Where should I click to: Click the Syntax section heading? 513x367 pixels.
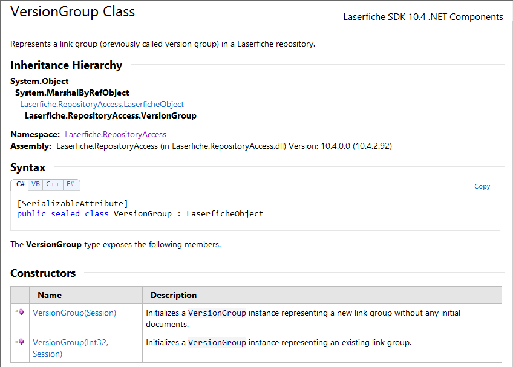tap(28, 167)
